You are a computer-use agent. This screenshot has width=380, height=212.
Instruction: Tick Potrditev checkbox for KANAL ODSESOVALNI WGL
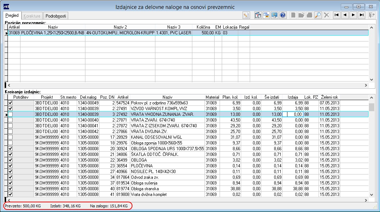pyautogui.click(x=10, y=137)
